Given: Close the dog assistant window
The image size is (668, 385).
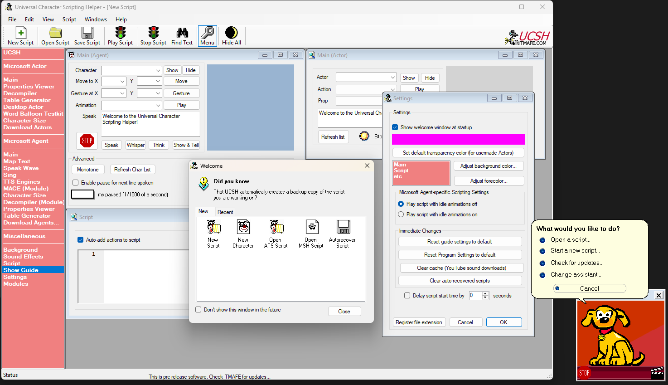Looking at the screenshot, I should click(x=659, y=295).
